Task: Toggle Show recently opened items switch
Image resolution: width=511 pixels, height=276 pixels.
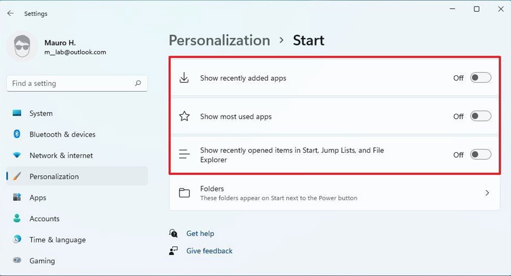Action: tap(480, 155)
